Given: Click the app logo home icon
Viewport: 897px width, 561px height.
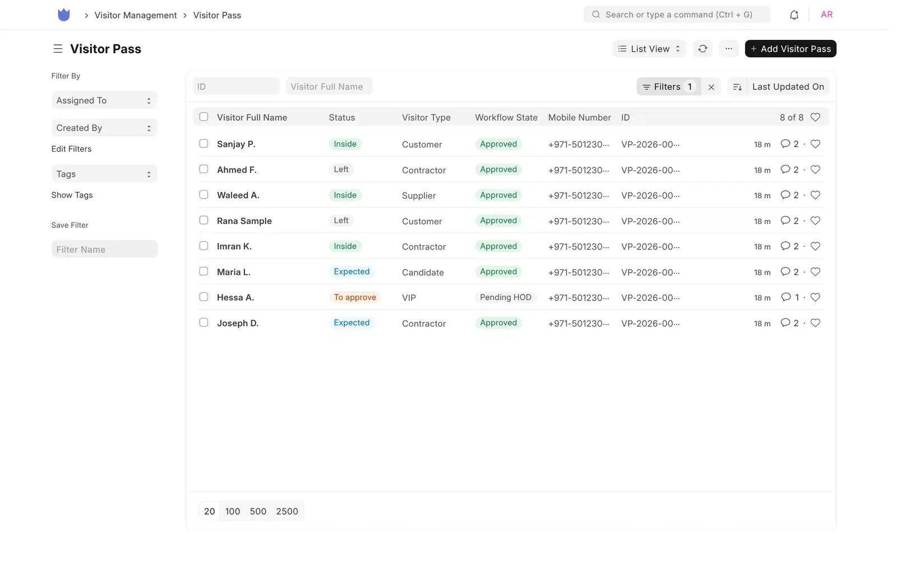Looking at the screenshot, I should pos(64,15).
